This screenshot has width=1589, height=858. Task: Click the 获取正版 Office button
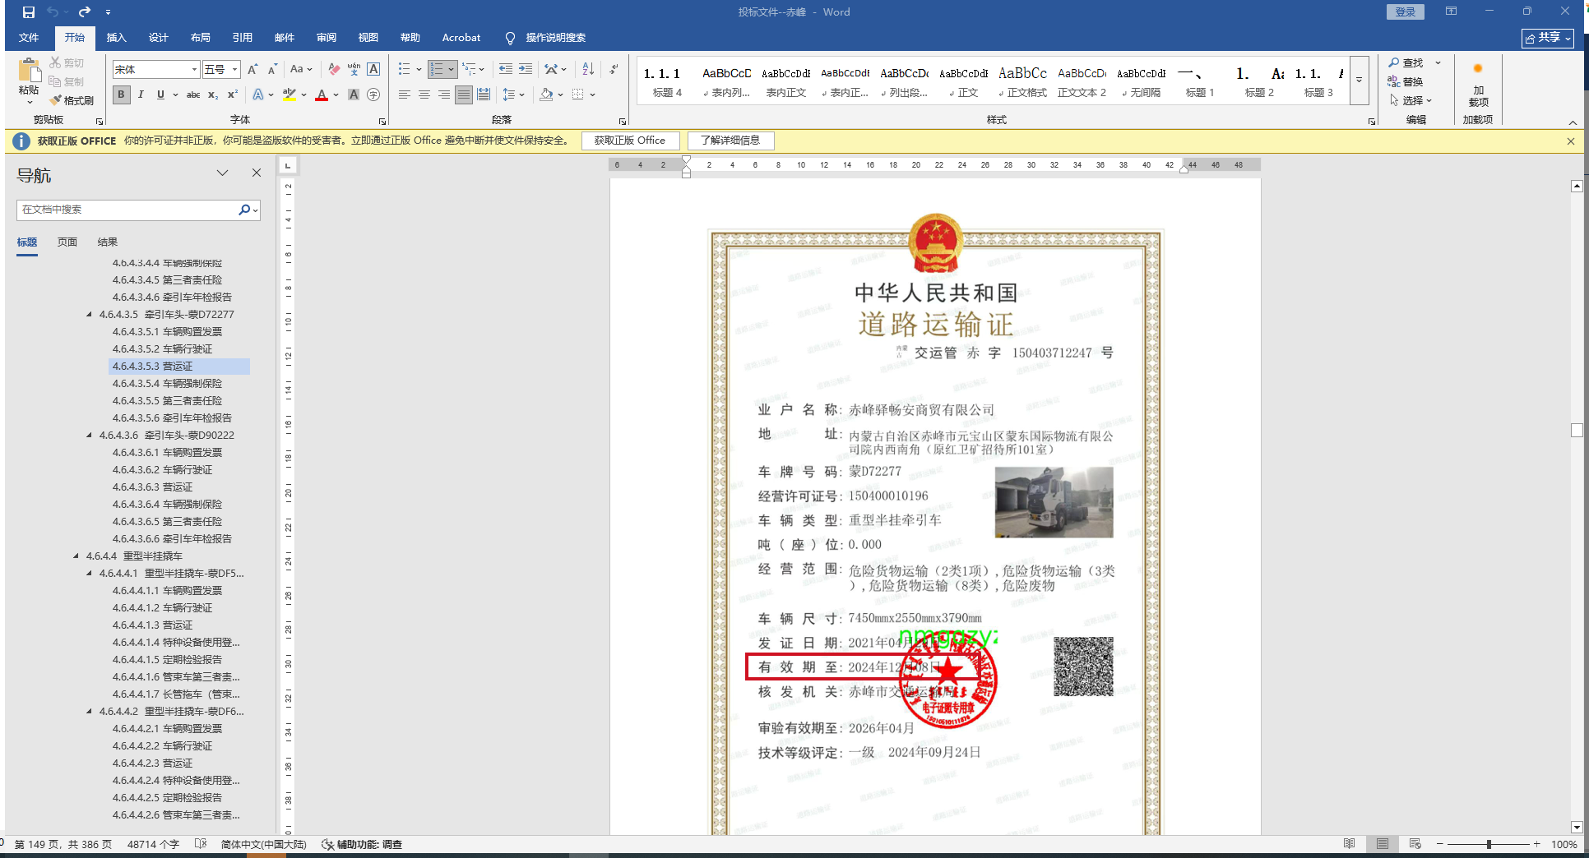630,141
